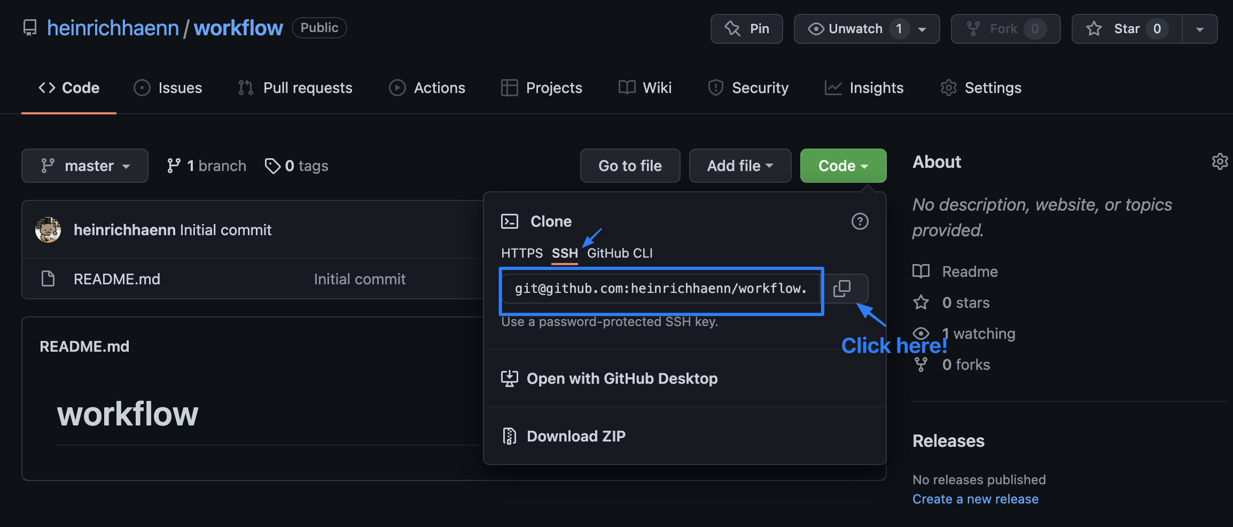Click the Readme book icon in About
The width and height of the screenshot is (1233, 527).
[921, 272]
